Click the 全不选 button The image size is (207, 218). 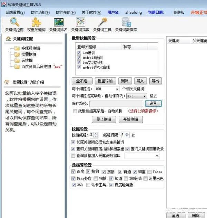click(x=82, y=81)
